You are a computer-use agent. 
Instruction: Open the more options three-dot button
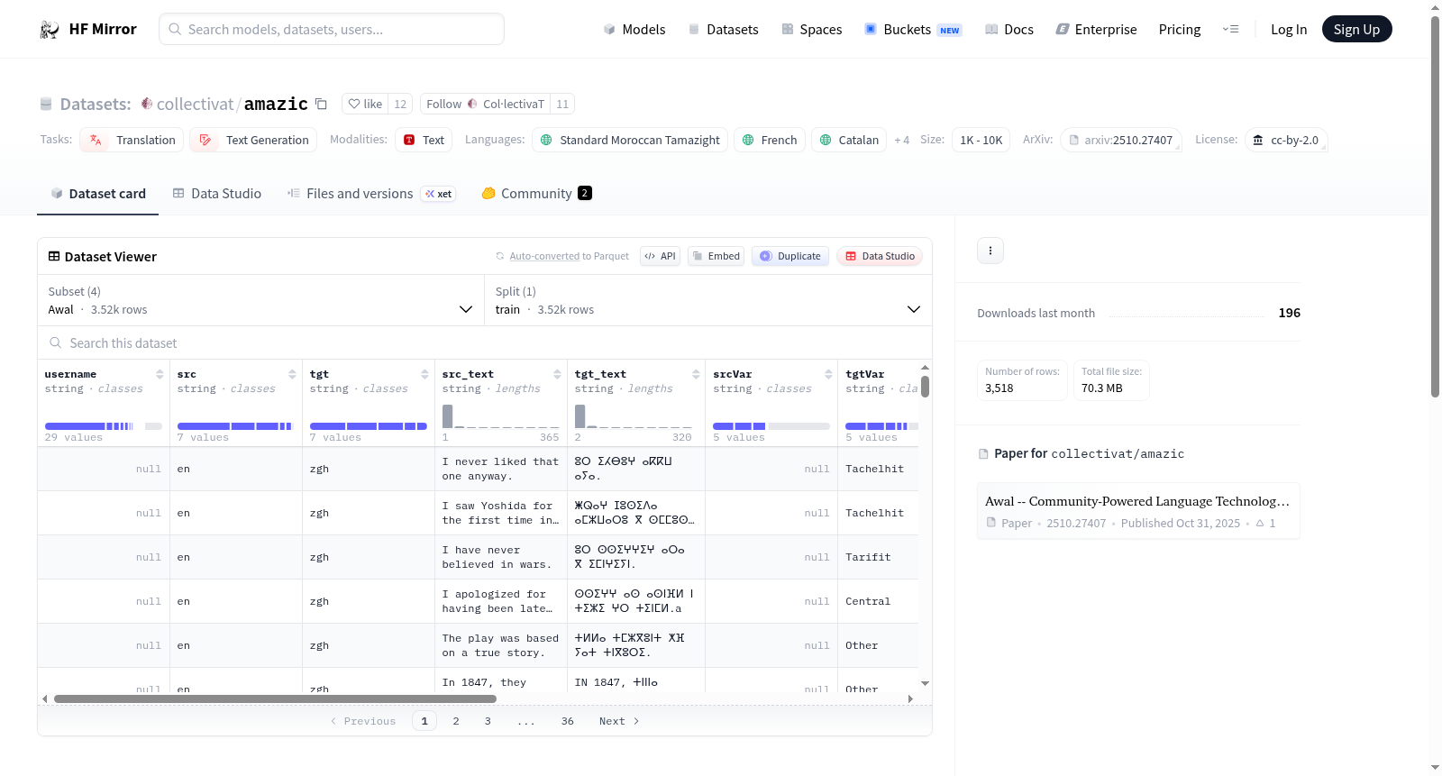990,251
